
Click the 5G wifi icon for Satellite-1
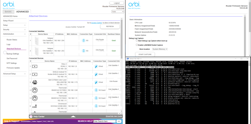[x=83, y=51]
